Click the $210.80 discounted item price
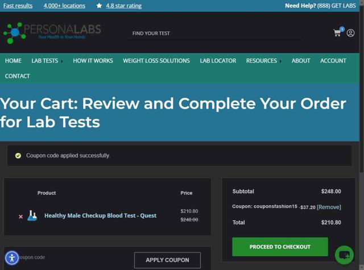Image resolution: width=364 pixels, height=270 pixels. (189, 211)
